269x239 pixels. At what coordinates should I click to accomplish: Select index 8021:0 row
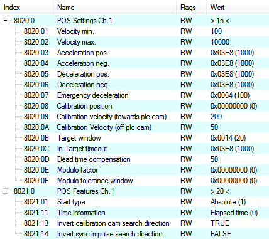[24, 191]
